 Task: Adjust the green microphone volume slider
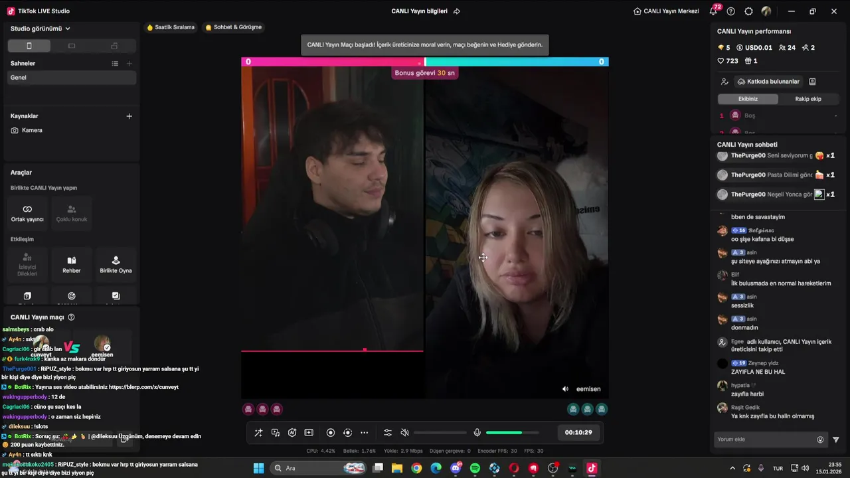[512, 433]
